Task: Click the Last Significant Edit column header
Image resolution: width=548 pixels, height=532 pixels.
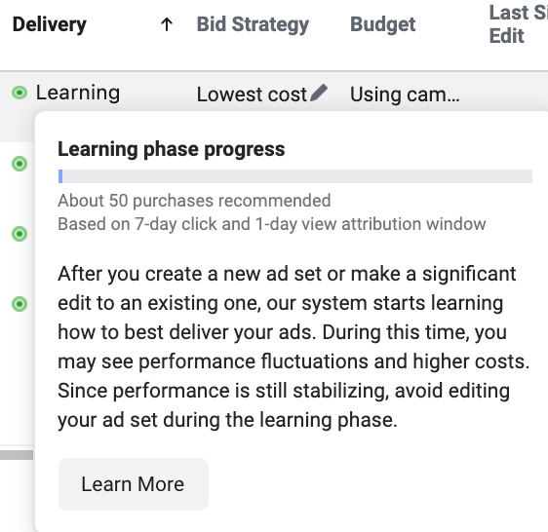Action: click(x=519, y=24)
